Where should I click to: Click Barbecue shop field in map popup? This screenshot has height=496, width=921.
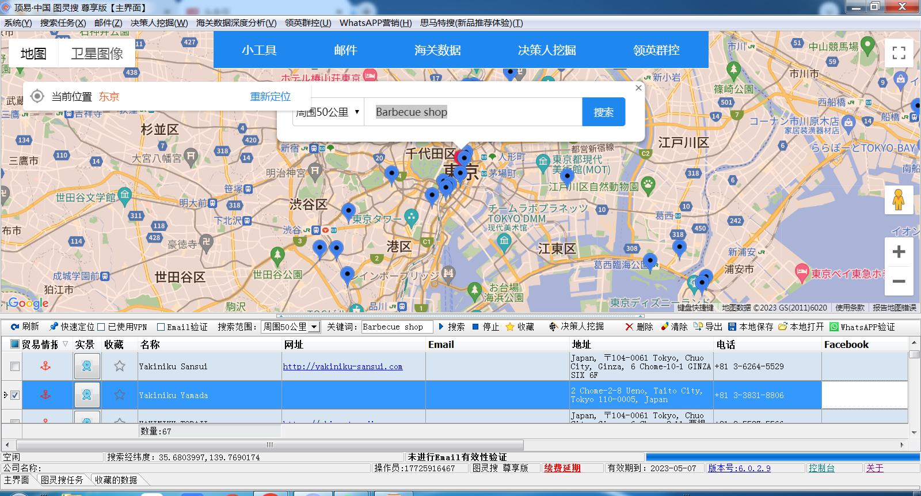(473, 112)
